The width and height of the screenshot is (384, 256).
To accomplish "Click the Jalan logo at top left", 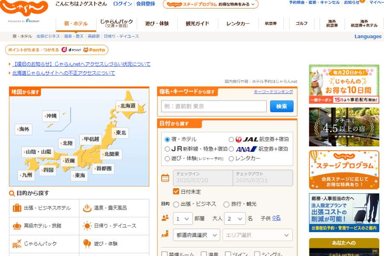I will [24, 7].
